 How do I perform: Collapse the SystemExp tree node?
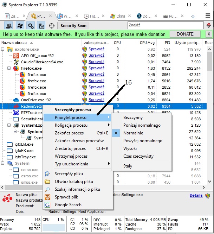pyautogui.click(x=9, y=125)
